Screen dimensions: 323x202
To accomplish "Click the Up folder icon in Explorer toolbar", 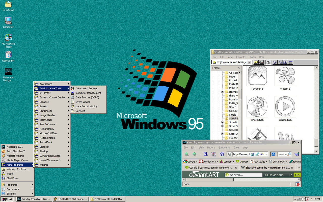I will click(x=256, y=62).
